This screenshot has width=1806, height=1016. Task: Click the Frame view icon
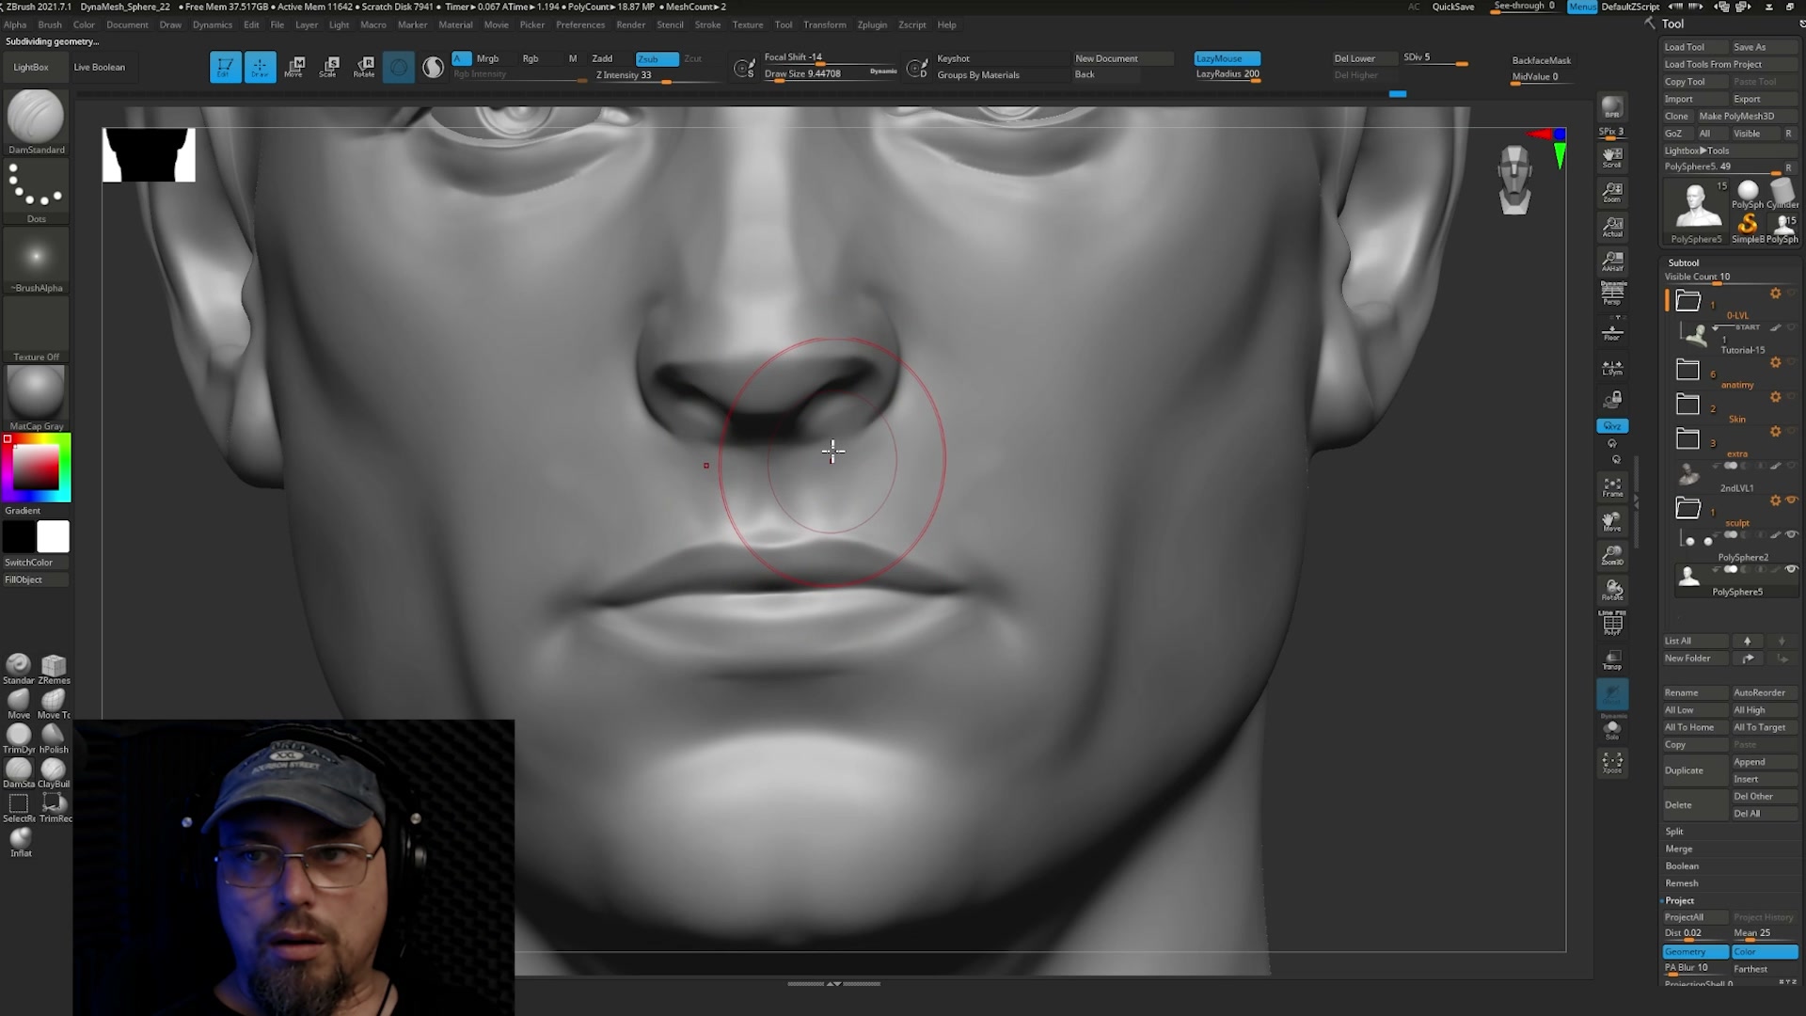click(x=1612, y=486)
